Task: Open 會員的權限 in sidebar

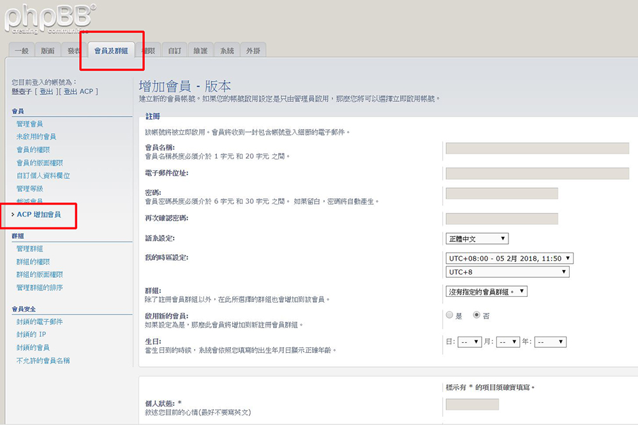Action: click(33, 150)
